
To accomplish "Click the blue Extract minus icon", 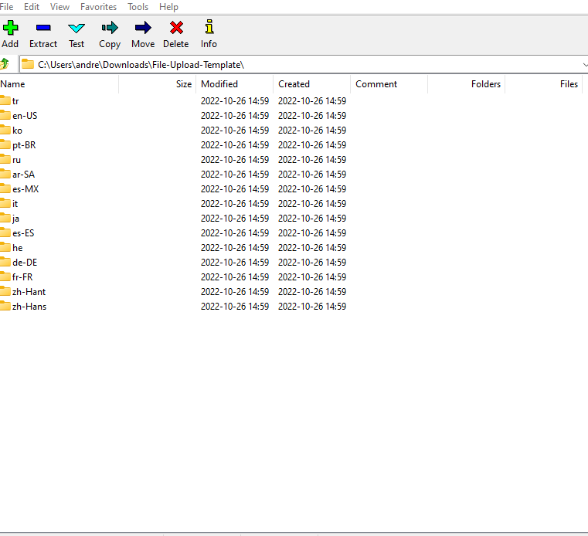I will [43, 29].
